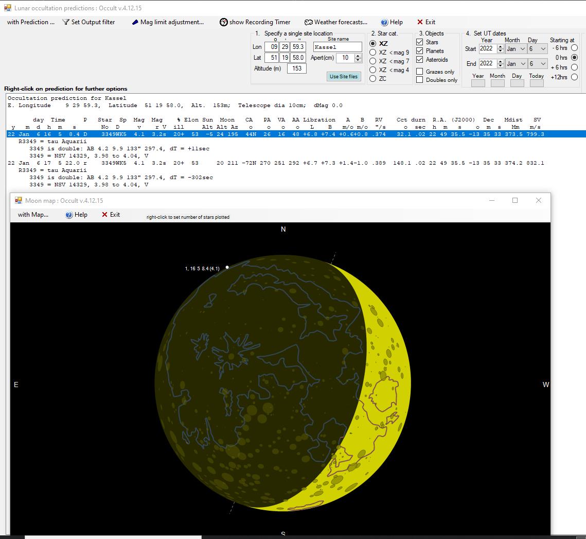Click the Site name text field

click(x=338, y=47)
